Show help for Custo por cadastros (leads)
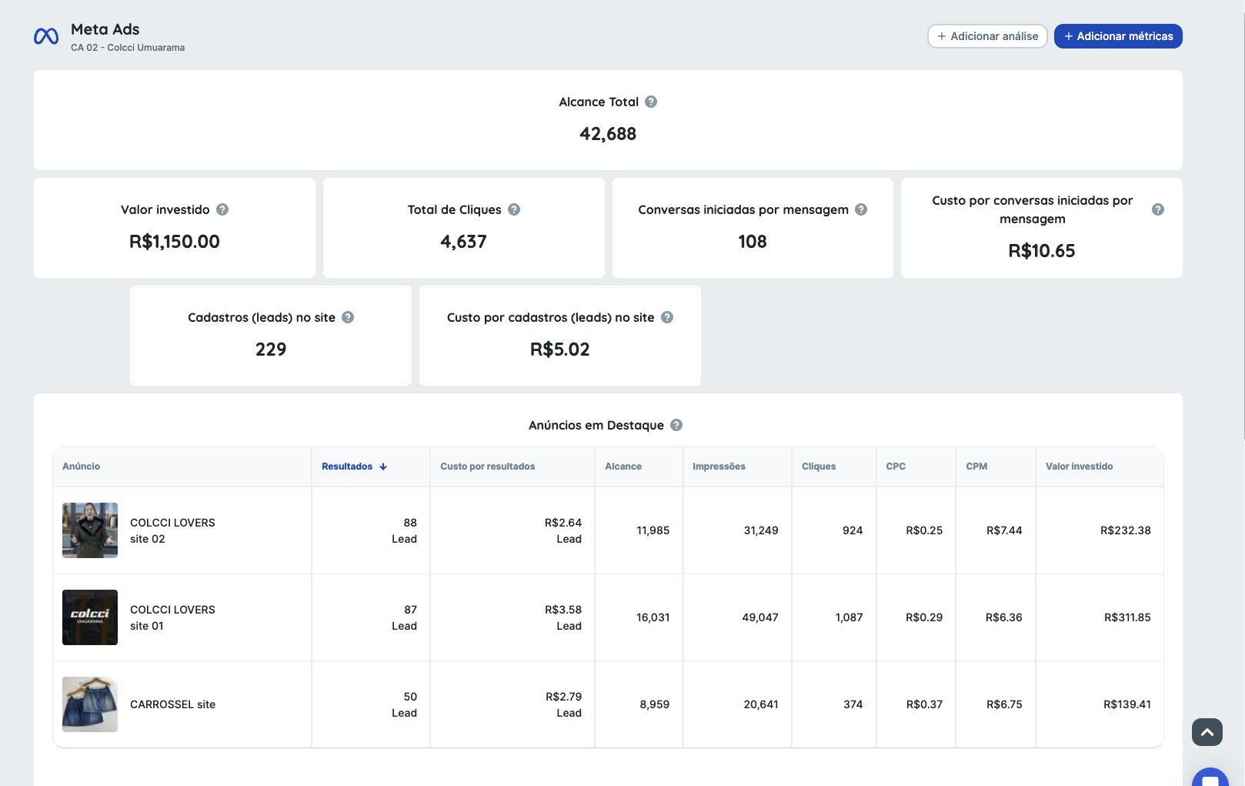Screen dimensions: 1245x786 [667, 317]
